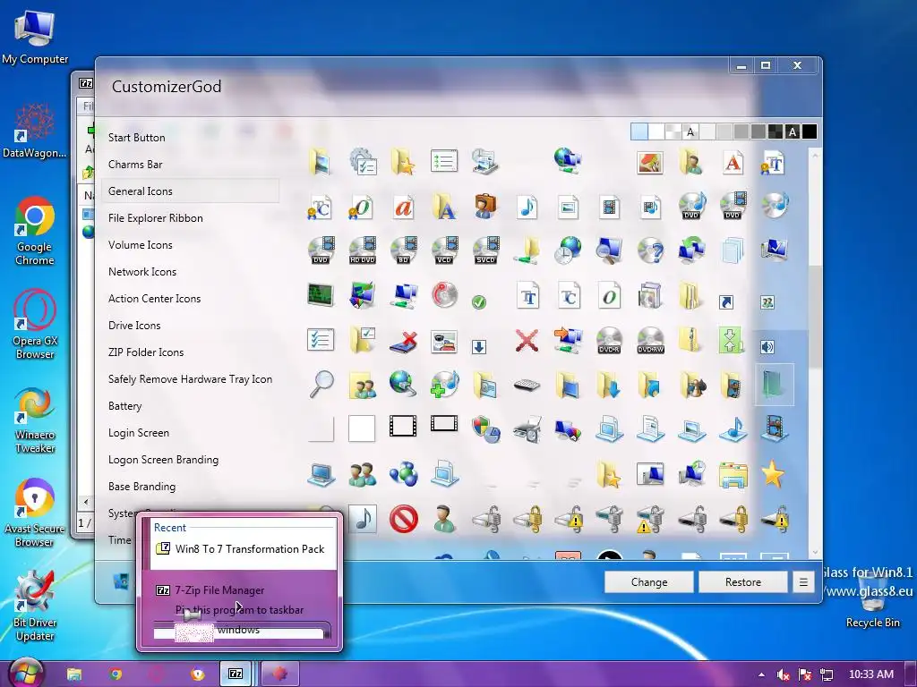Open the Base Branding section

tap(142, 488)
